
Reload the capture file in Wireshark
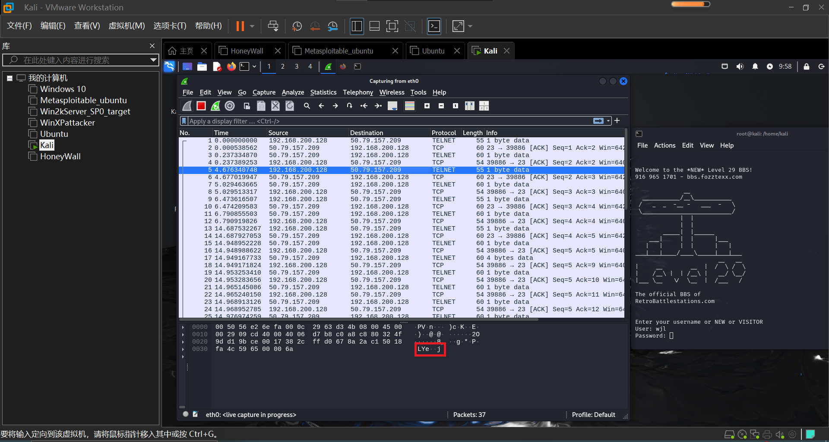pos(290,106)
